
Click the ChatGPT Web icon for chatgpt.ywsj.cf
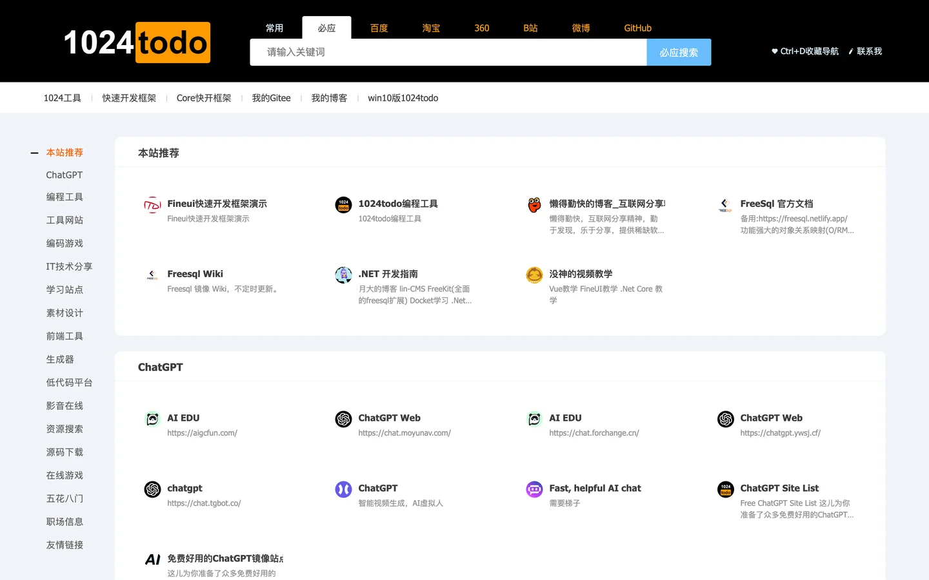725,419
